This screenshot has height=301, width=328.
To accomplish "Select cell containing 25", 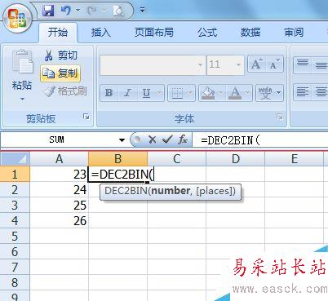I will point(59,205).
